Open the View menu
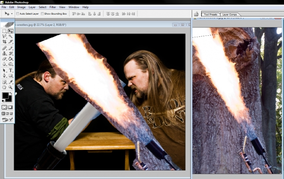284x179 pixels. 62,7
